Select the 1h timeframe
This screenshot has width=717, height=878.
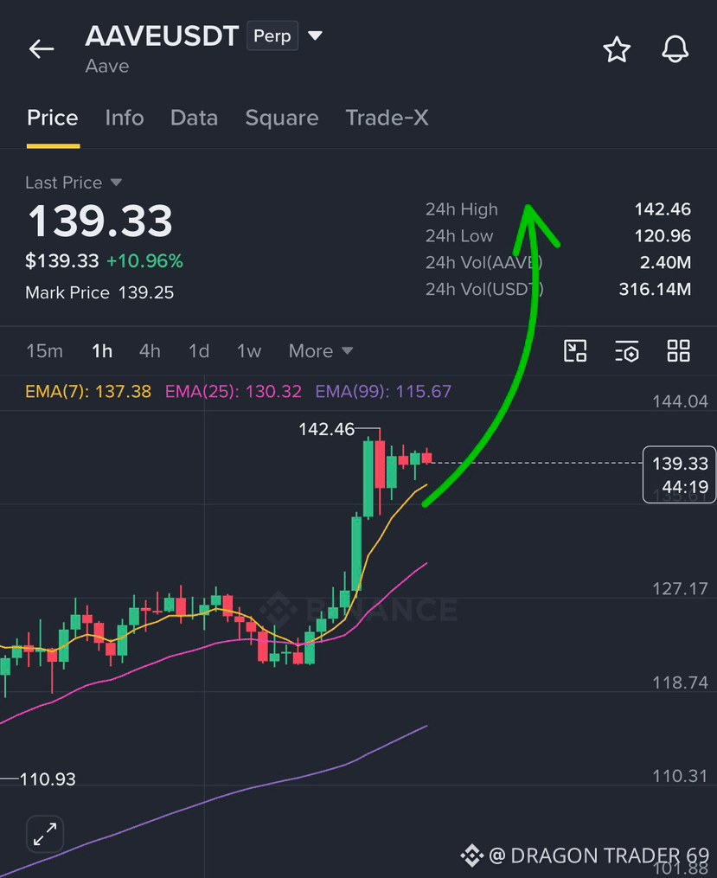[x=102, y=351]
